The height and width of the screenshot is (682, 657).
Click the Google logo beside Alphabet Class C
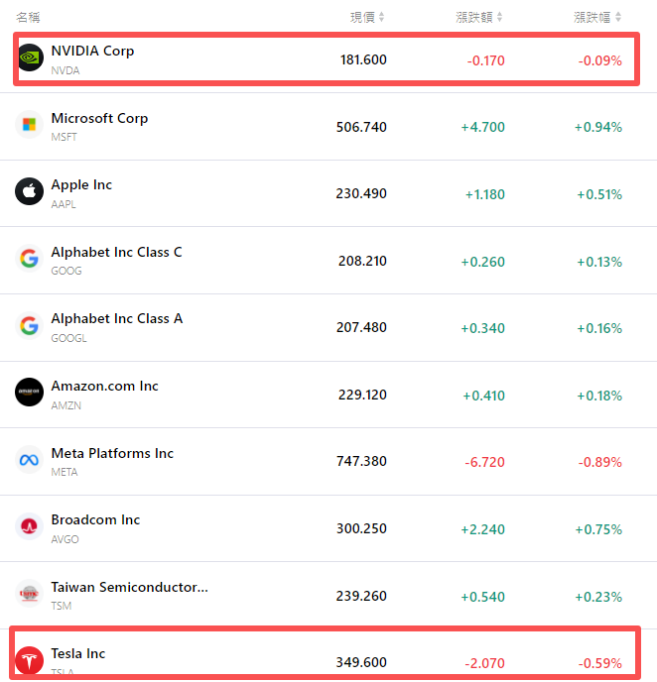30,259
